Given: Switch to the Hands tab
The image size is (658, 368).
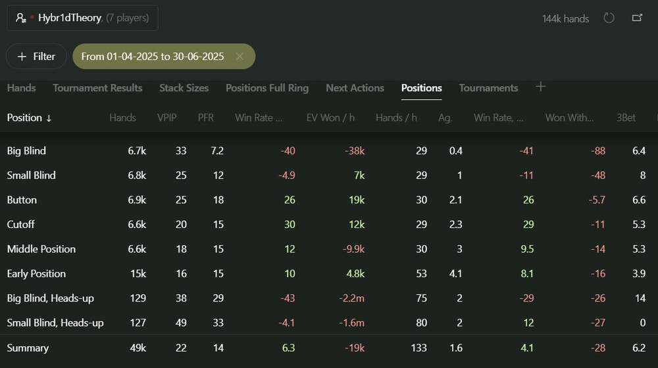Looking at the screenshot, I should coord(21,88).
